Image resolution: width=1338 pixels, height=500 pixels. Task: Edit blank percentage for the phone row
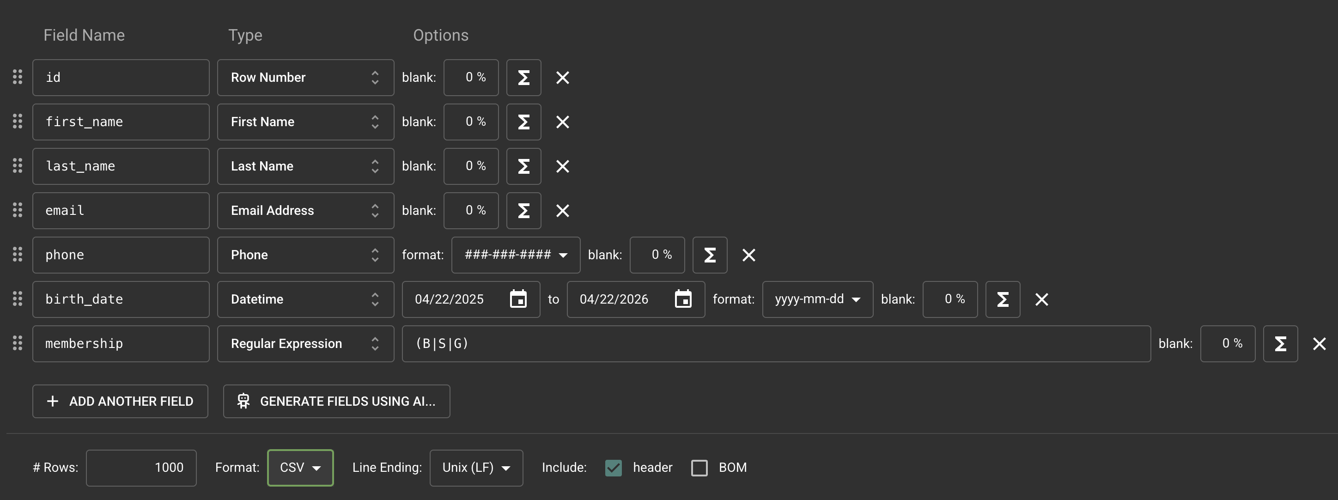[x=657, y=255]
